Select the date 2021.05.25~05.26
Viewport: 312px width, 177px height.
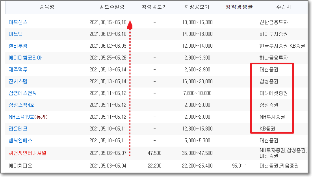[108, 58]
